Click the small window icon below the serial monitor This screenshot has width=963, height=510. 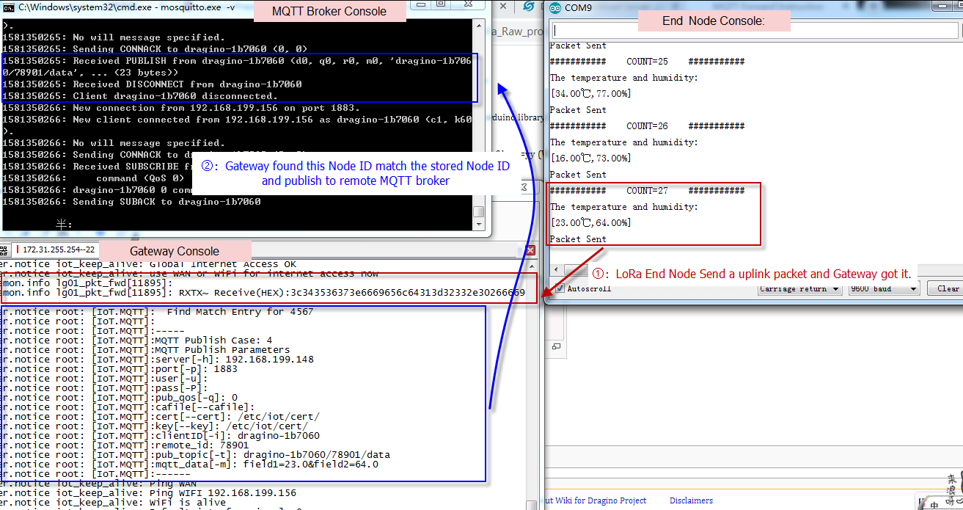[556, 346]
